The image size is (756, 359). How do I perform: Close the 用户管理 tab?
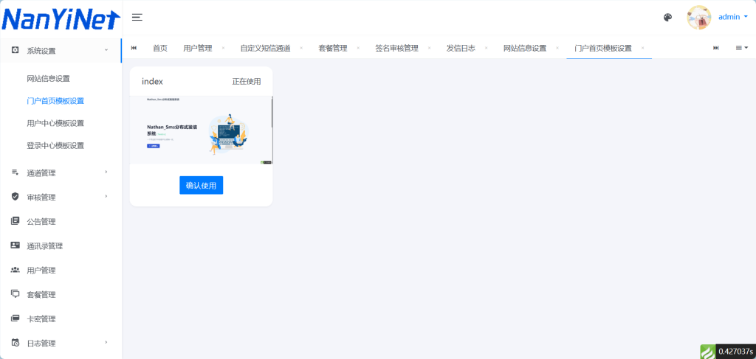(x=223, y=48)
